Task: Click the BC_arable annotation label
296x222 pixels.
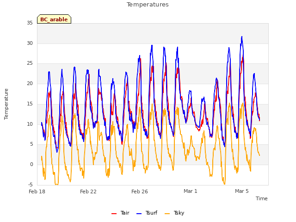Action: (54, 19)
